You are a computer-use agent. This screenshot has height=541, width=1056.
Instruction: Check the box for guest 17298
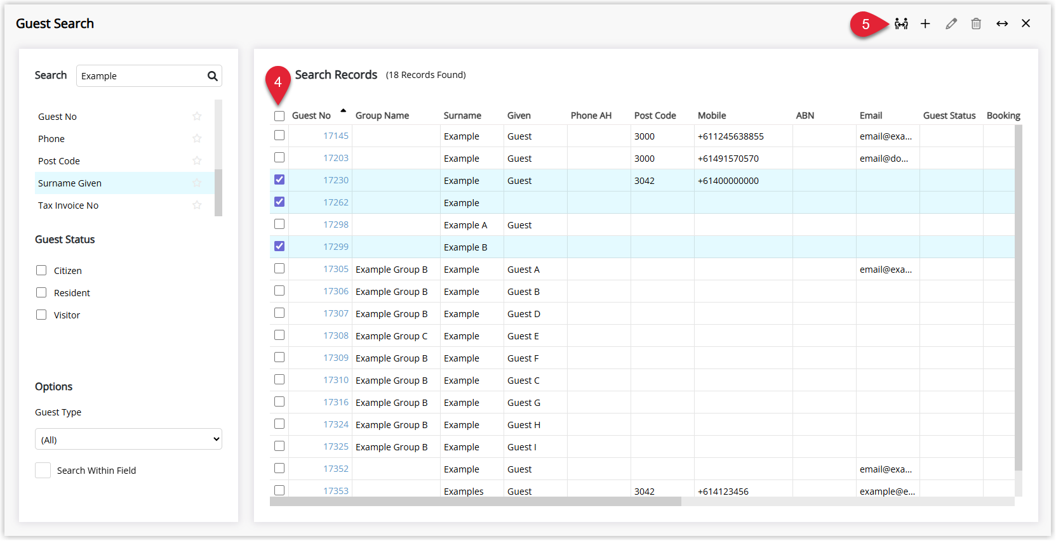(279, 224)
